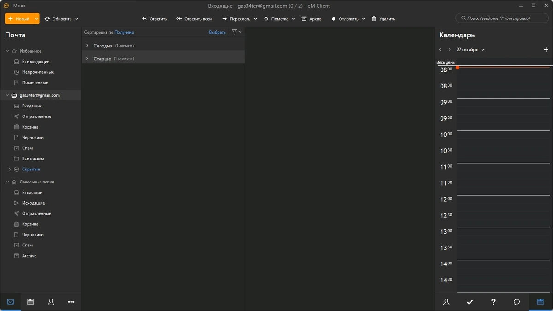Screen dimensions: 553x311
Task: Open Корзина under gas34ter@gmail.com
Action: pyautogui.click(x=30, y=127)
